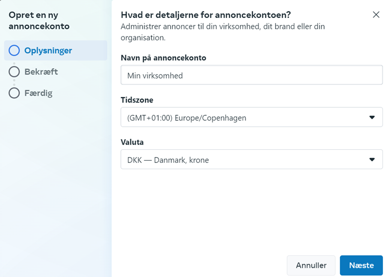Open the Europe/Copenhagen timezone dropdown
The width and height of the screenshot is (390, 277).
click(x=245, y=118)
